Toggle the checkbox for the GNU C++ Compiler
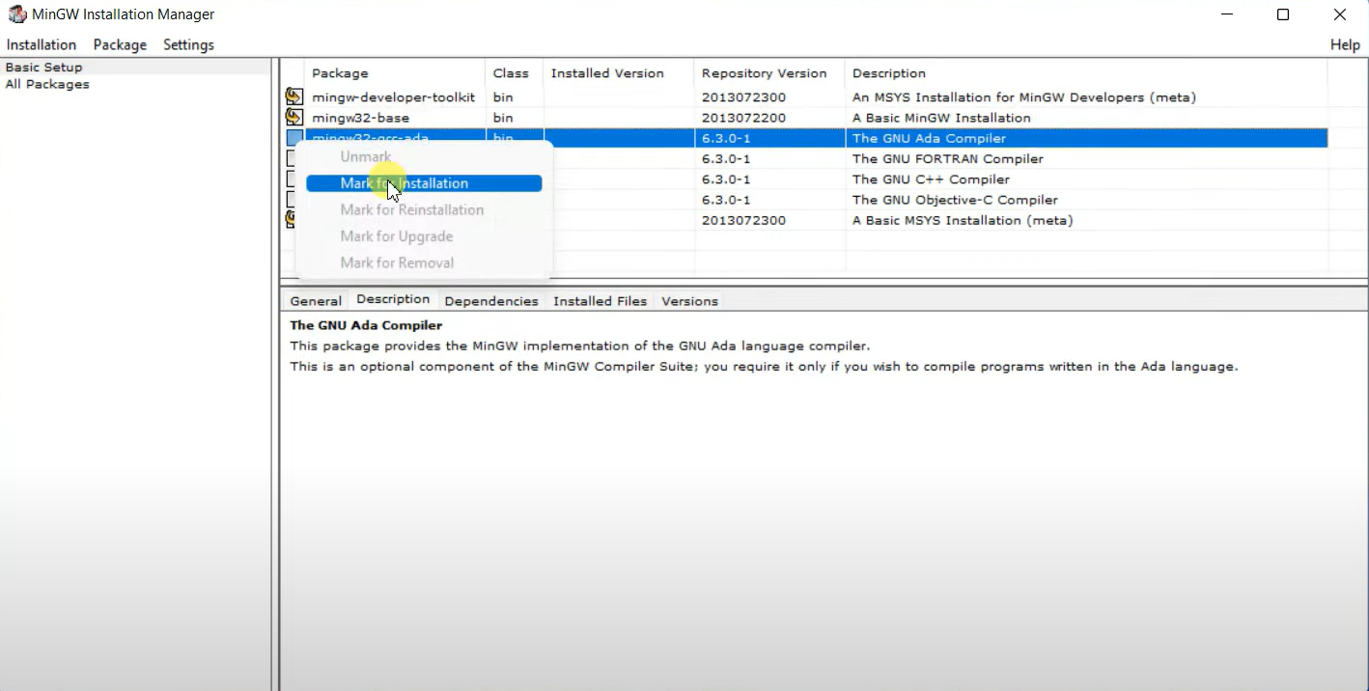Image resolution: width=1369 pixels, height=691 pixels. 293,179
